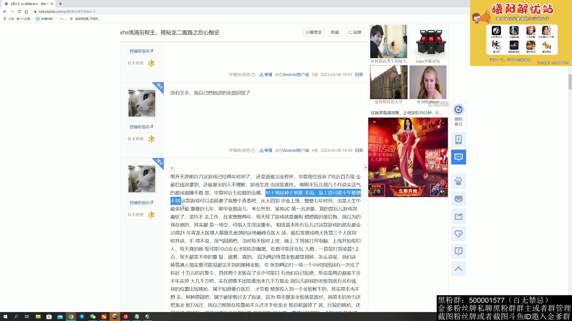Open the feedback exclamation icon in sidebar
Viewport: 572px width, 321px height.
point(458,251)
